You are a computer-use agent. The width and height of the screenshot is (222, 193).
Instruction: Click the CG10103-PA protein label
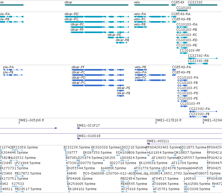coord(188,78)
